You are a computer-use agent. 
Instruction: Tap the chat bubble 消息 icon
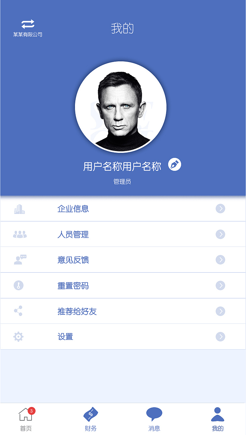[154, 413]
